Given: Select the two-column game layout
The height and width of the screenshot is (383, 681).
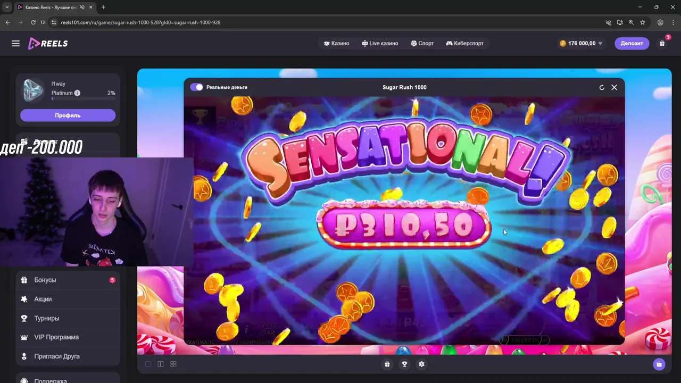Looking at the screenshot, I should tap(160, 364).
